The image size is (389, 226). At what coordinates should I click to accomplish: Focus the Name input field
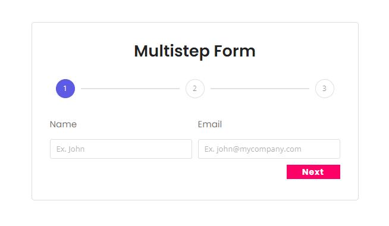click(x=121, y=149)
